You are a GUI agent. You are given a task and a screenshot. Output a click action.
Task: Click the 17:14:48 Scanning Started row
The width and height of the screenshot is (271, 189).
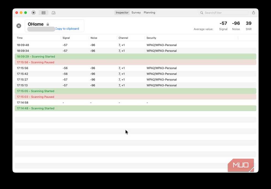[135, 108]
